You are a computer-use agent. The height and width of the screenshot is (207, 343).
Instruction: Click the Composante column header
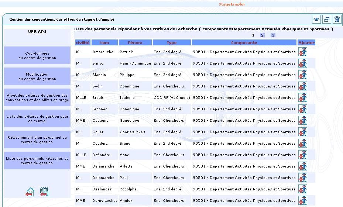pos(244,43)
